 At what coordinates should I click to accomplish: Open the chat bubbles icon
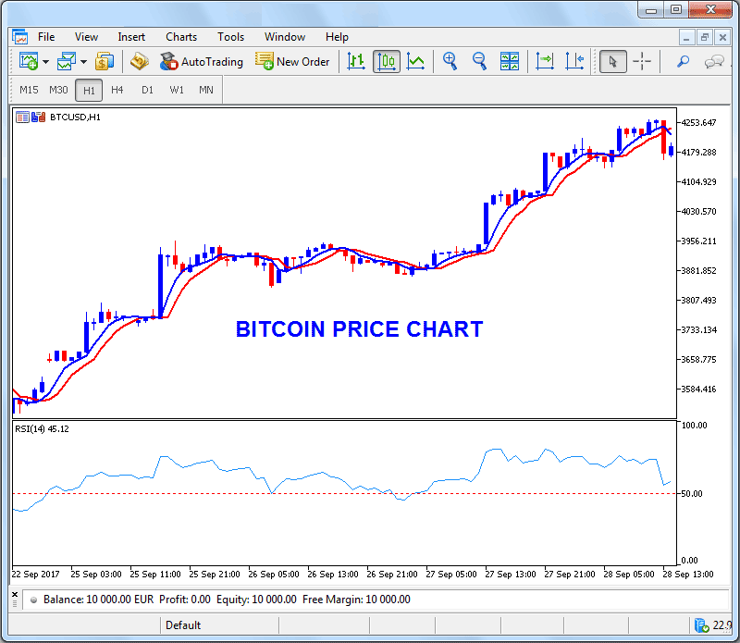(x=714, y=61)
